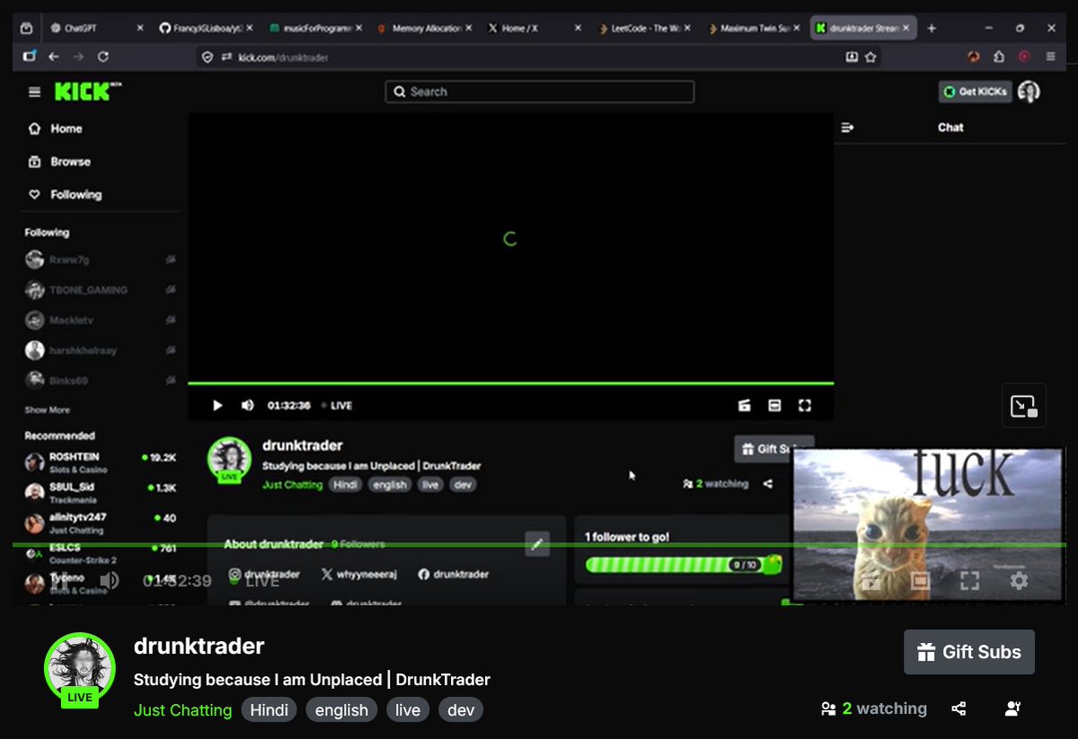Screen dimensions: 1078x739
Task: Switch theater mode in the 01:32:36 player
Action: 774,406
